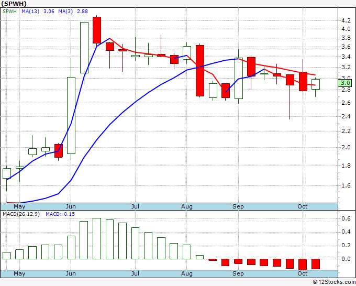
Task: Click the (SPWH) chart title
Action: pos(14,4)
